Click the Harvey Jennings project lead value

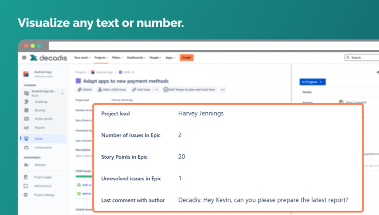click(x=201, y=113)
